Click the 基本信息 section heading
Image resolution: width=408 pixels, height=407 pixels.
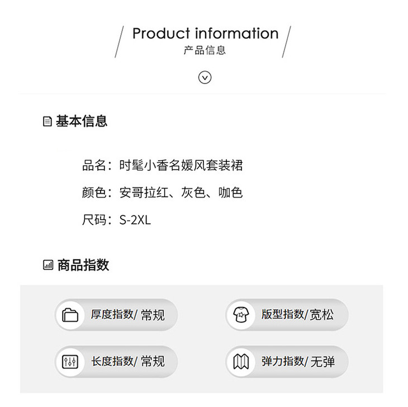point(82,121)
